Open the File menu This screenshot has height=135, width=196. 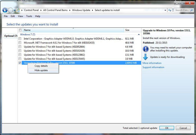pos(6,16)
